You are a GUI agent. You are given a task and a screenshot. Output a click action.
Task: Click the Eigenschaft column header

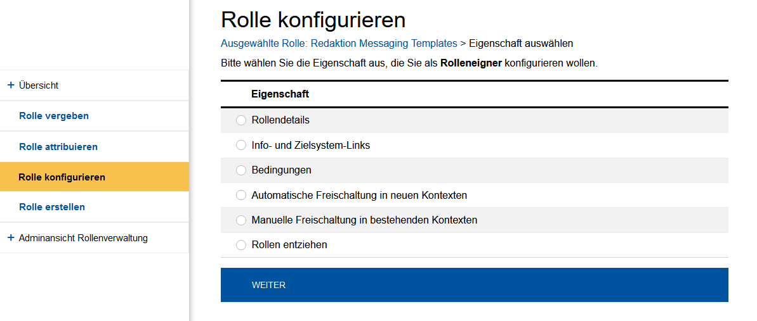click(280, 94)
